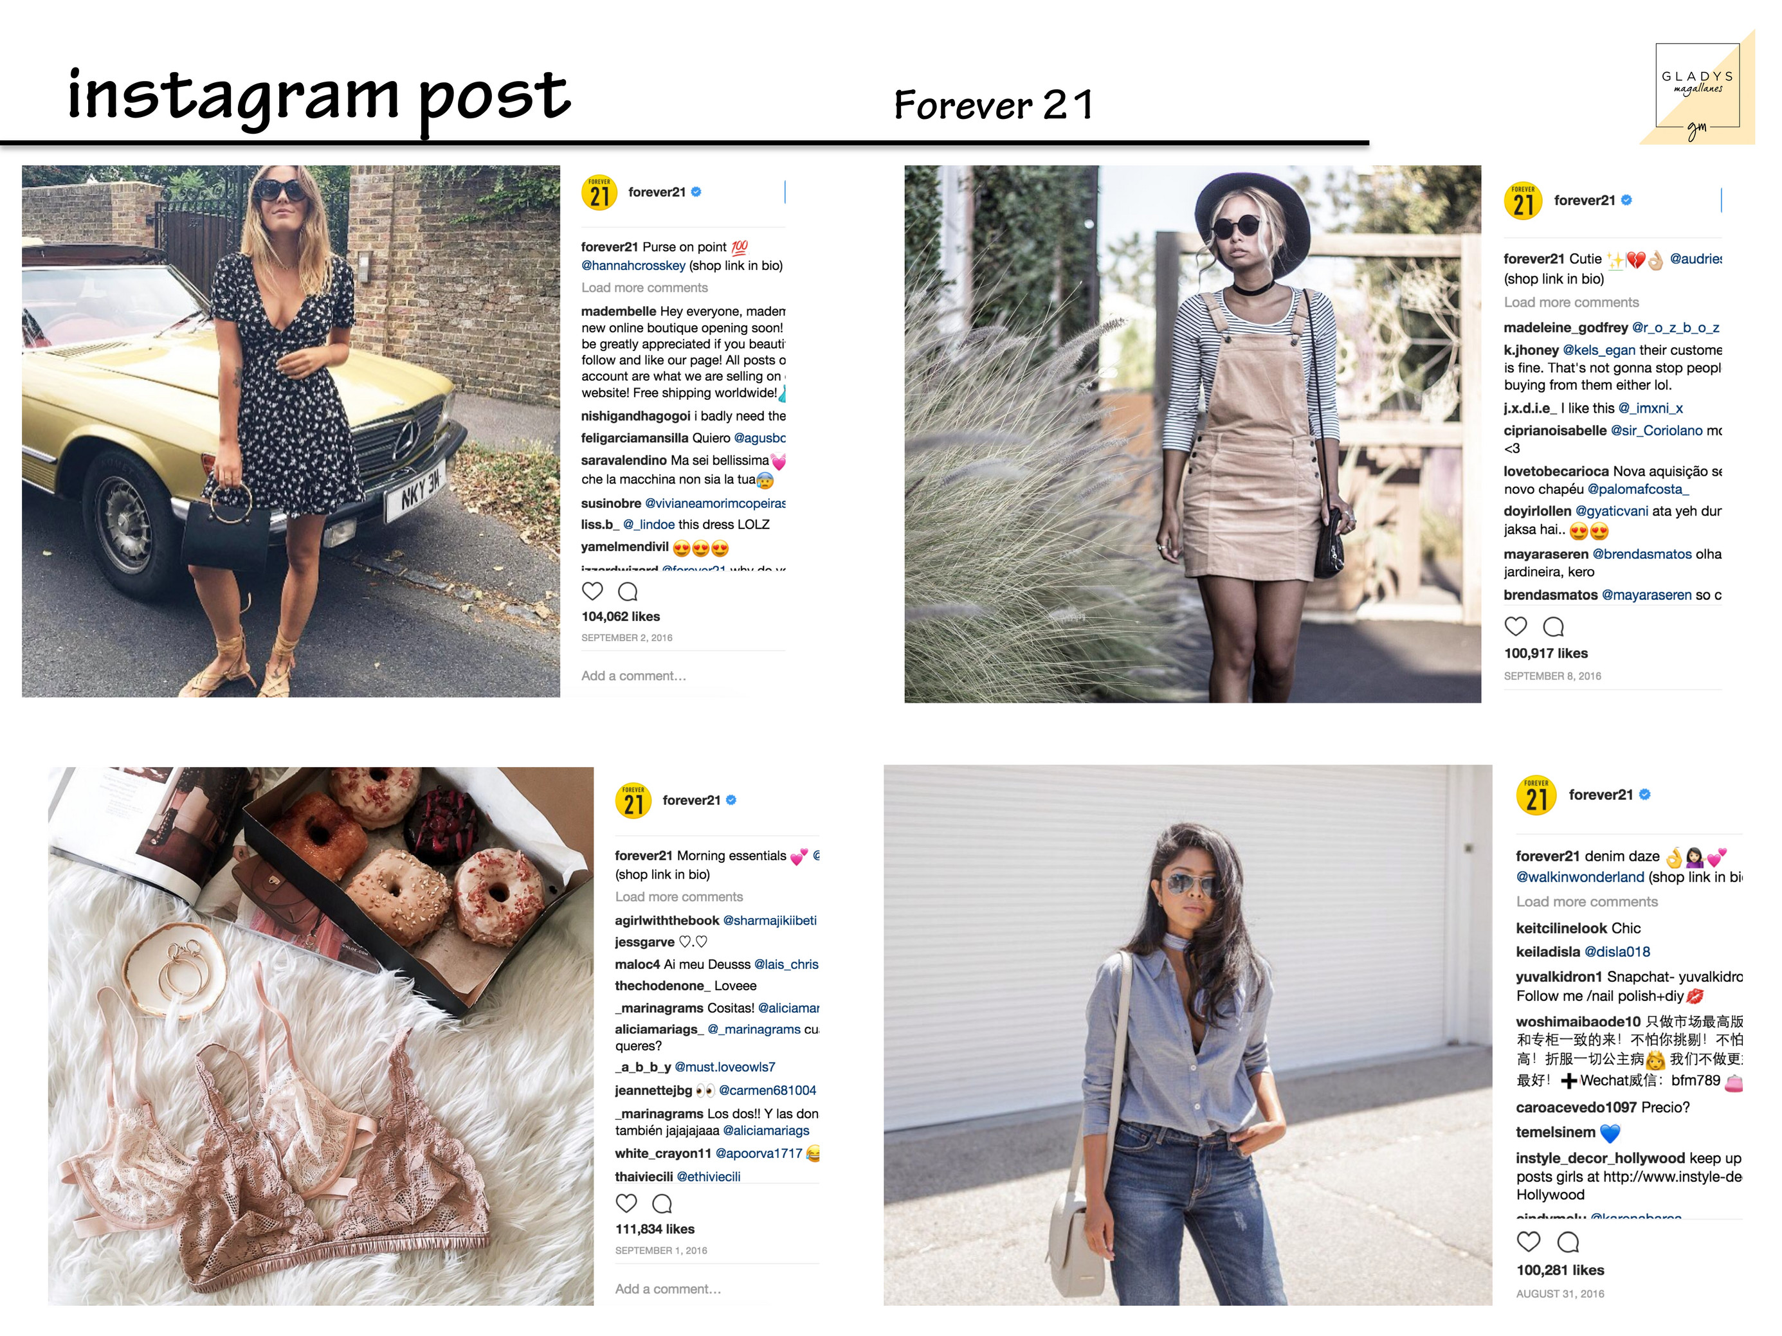Click comment bubble on 111,834 likes post
The width and height of the screenshot is (1782, 1336).
[662, 1204]
